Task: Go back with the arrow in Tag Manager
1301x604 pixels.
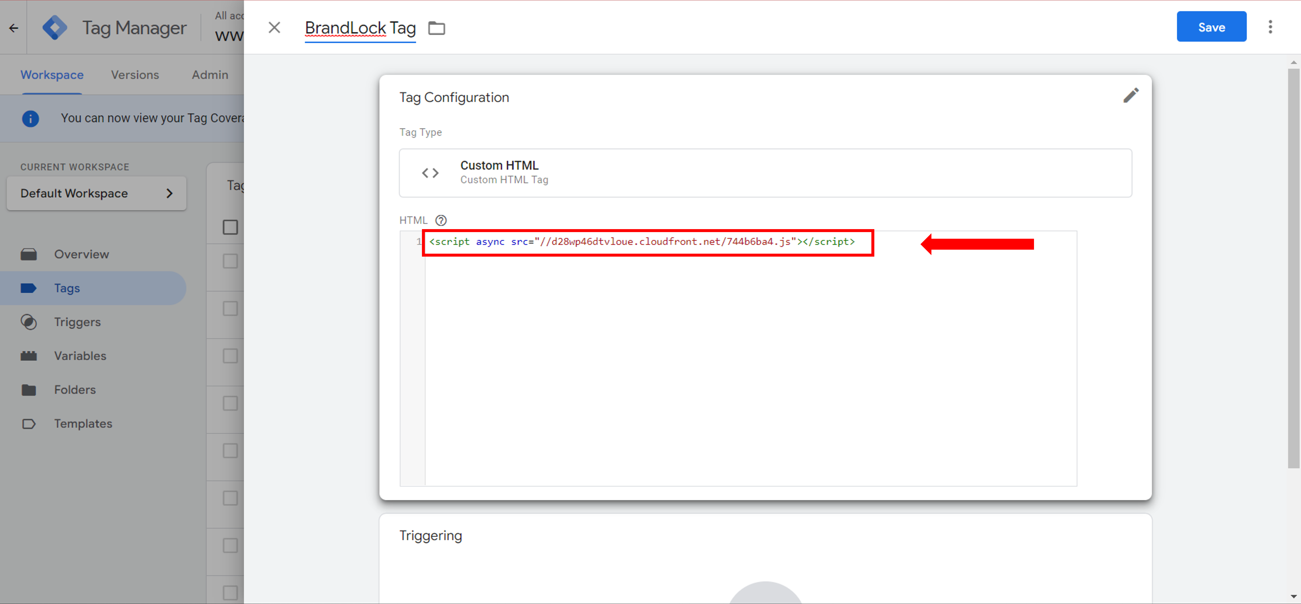Action: (14, 28)
